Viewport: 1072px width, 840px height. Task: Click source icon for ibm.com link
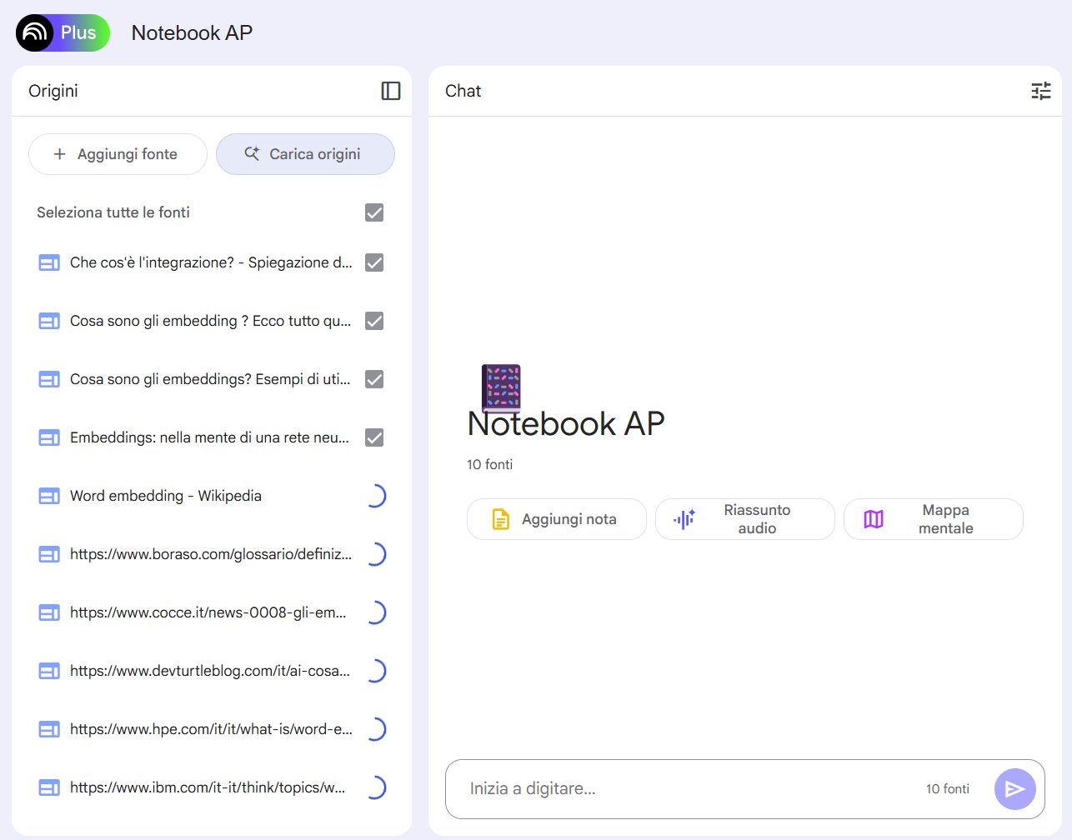(x=49, y=787)
